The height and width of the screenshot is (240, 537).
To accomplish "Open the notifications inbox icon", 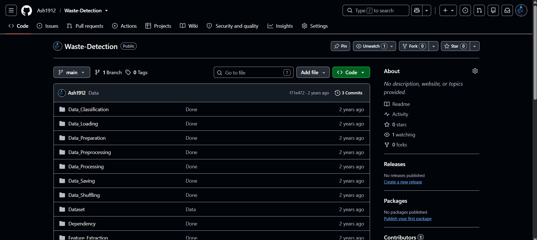I will (x=507, y=11).
